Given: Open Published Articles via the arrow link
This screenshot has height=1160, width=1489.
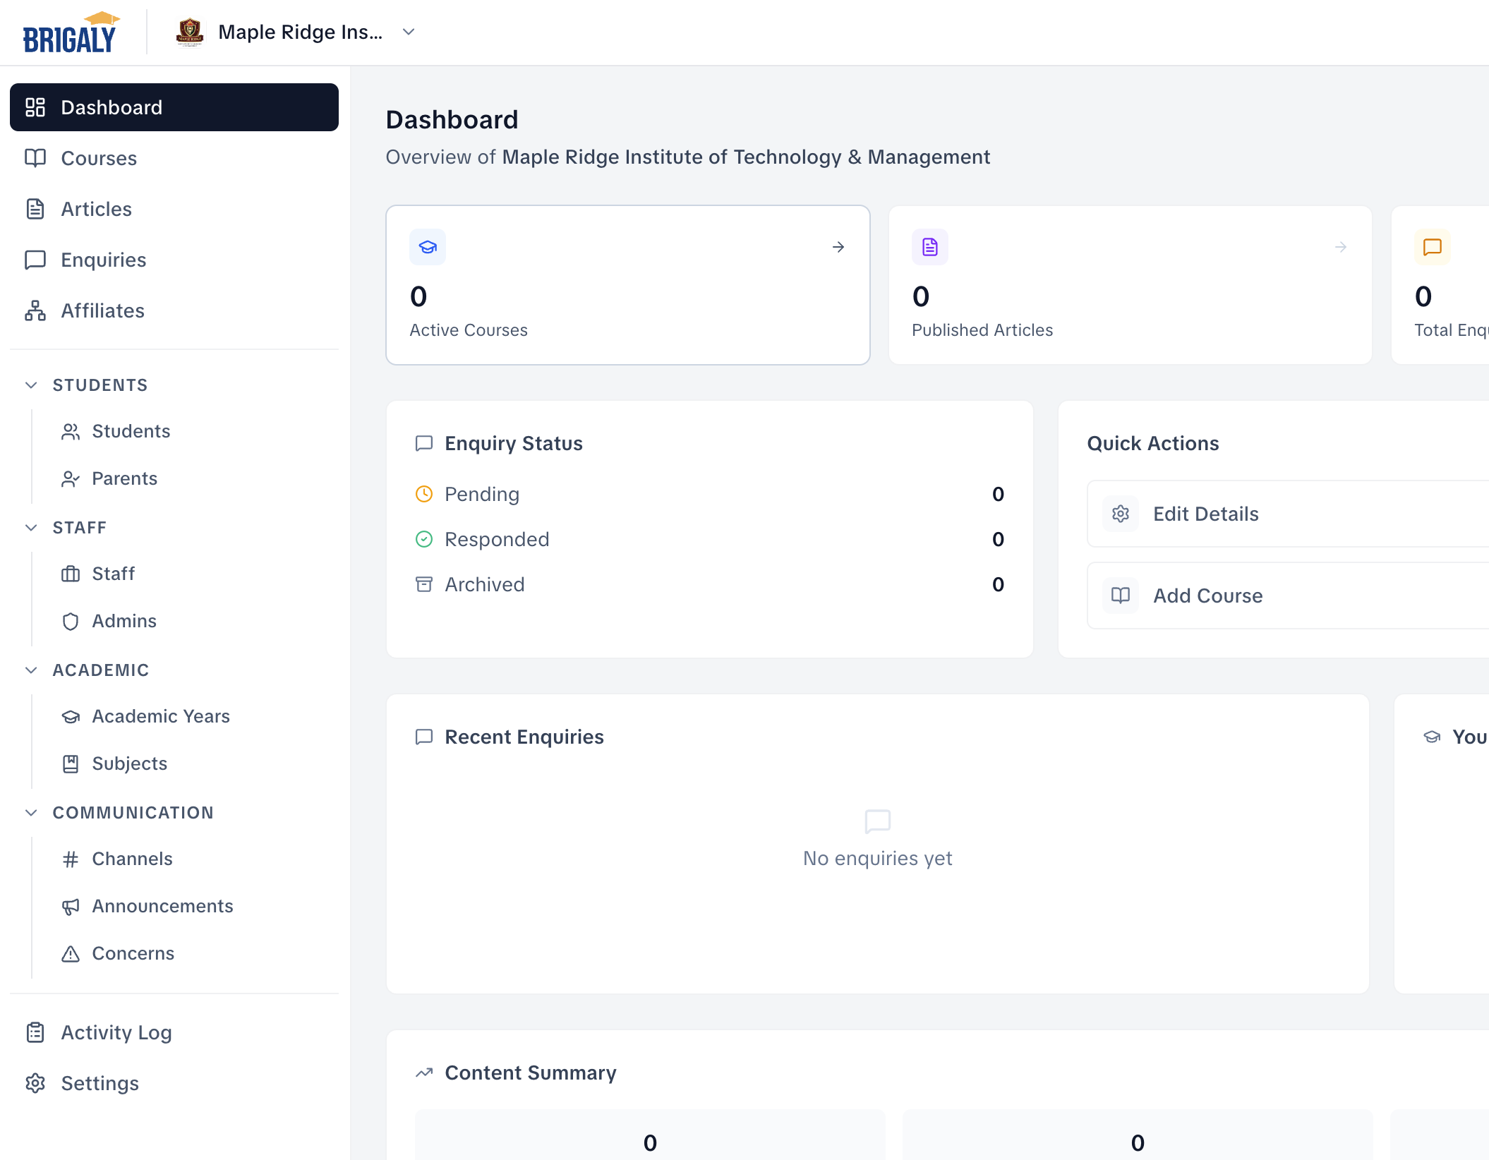Looking at the screenshot, I should tap(1339, 247).
